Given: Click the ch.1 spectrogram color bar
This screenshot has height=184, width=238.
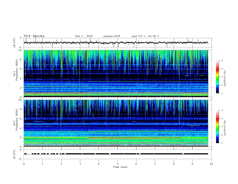Looking at the screenshot, I should [217, 77].
